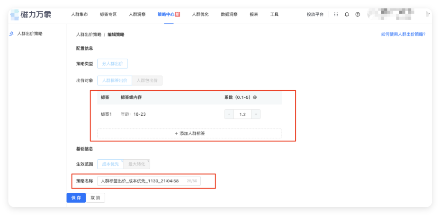
Task: Click the 标签组内容 column header
Action: (131, 97)
